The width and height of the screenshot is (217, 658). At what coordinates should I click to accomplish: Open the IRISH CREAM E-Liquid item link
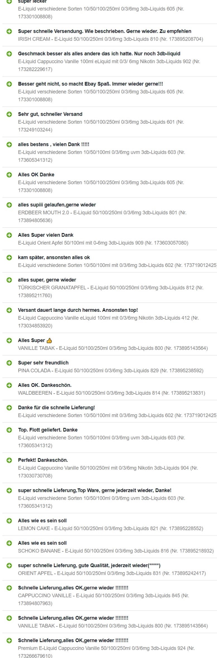[110, 39]
